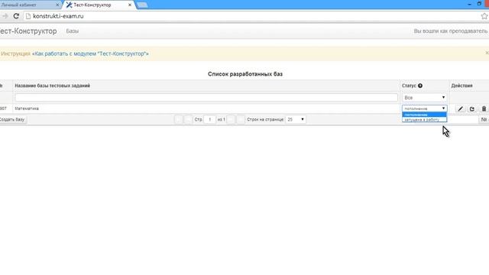Go to the next page pager button
The image size is (489, 275).
click(x=231, y=119)
